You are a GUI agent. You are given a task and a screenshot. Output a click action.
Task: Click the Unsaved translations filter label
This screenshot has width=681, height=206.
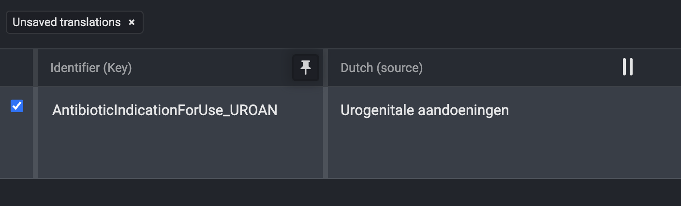click(x=67, y=22)
